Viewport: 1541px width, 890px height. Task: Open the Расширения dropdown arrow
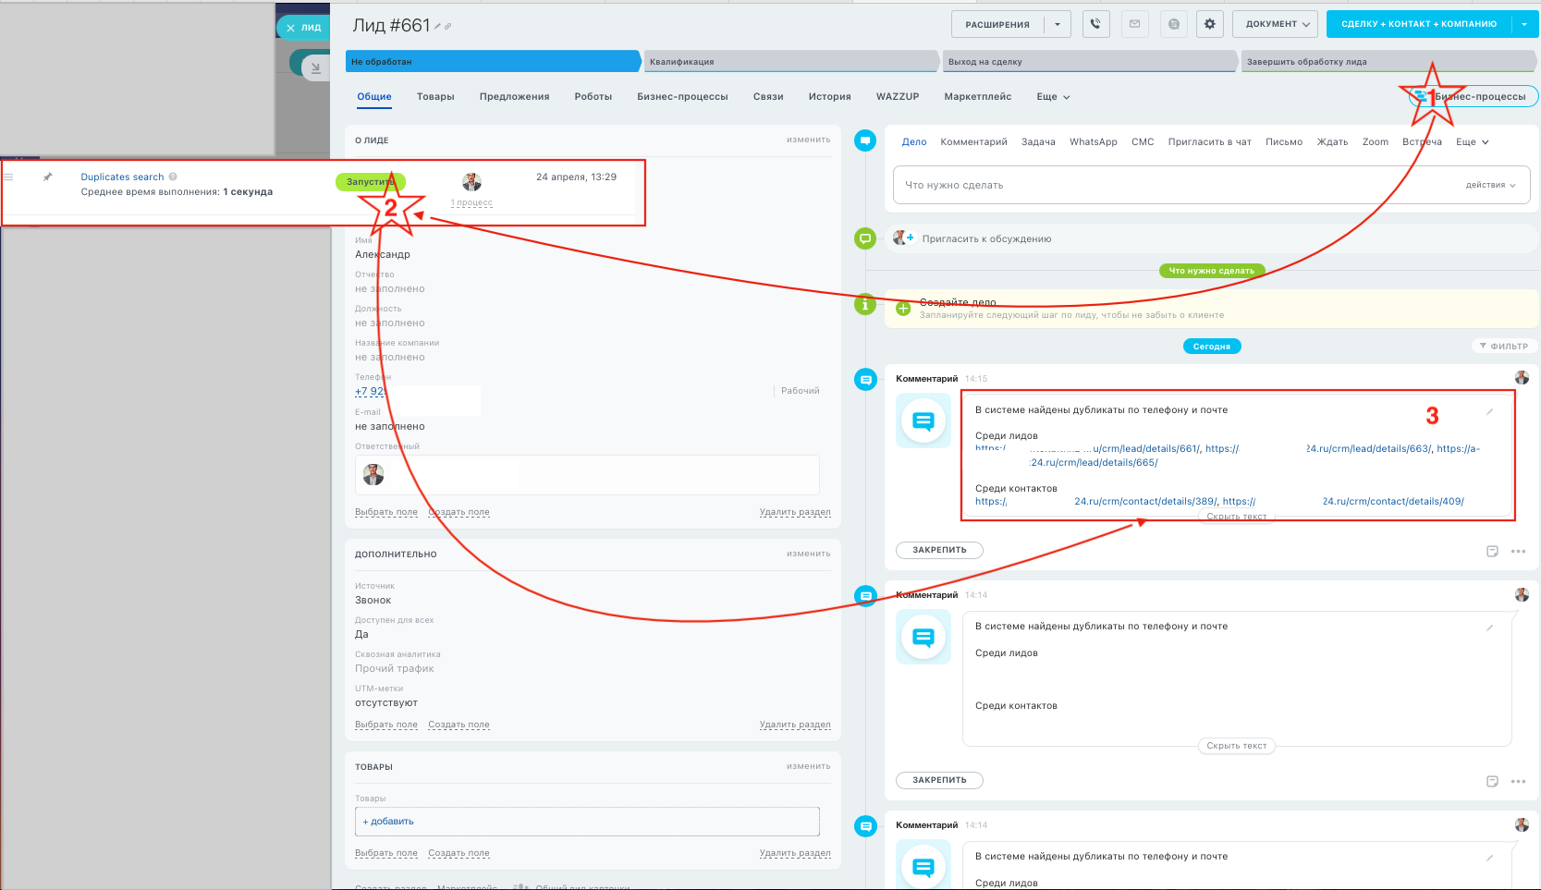pyautogui.click(x=1058, y=24)
